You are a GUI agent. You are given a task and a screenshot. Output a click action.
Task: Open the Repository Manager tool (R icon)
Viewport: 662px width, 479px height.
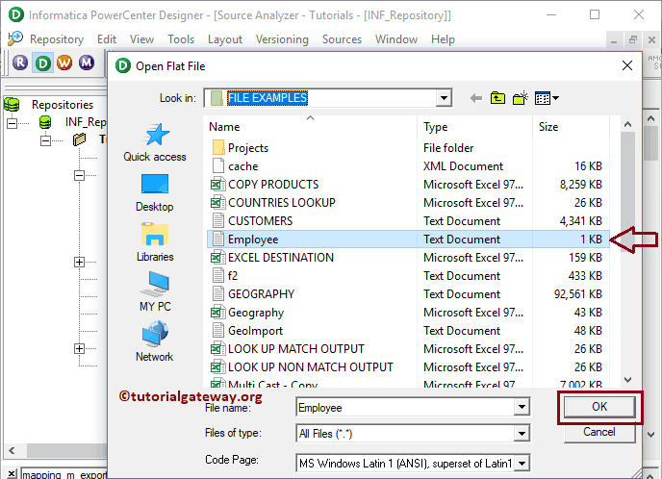[20, 63]
